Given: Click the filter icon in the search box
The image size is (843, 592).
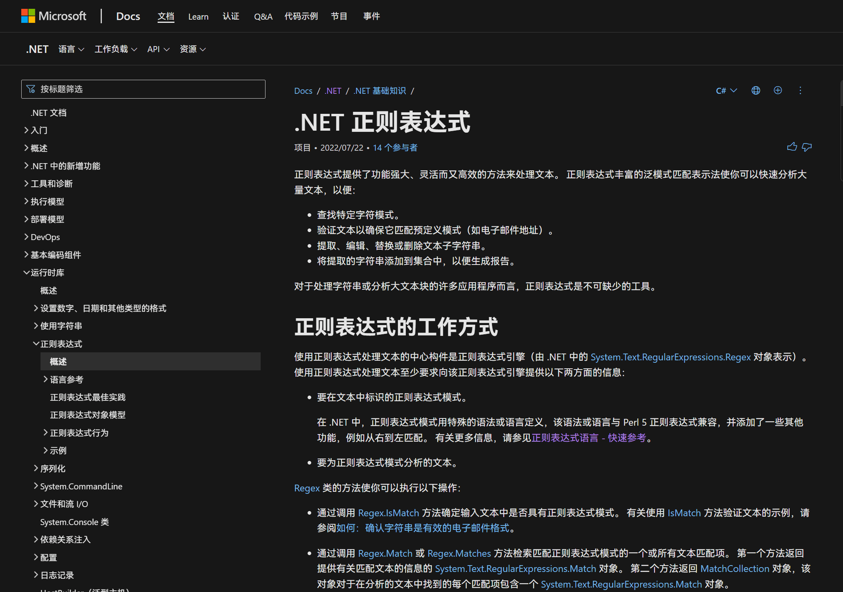Looking at the screenshot, I should coord(31,89).
